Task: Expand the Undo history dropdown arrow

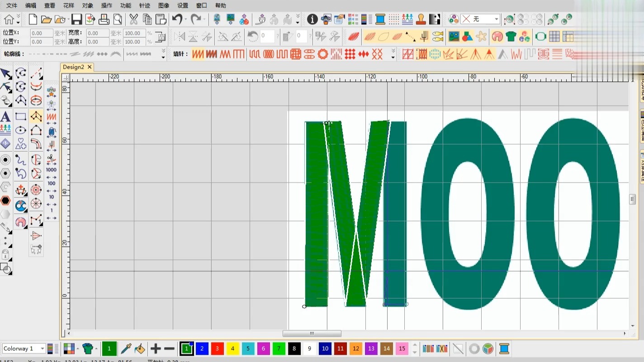Action: (185, 20)
